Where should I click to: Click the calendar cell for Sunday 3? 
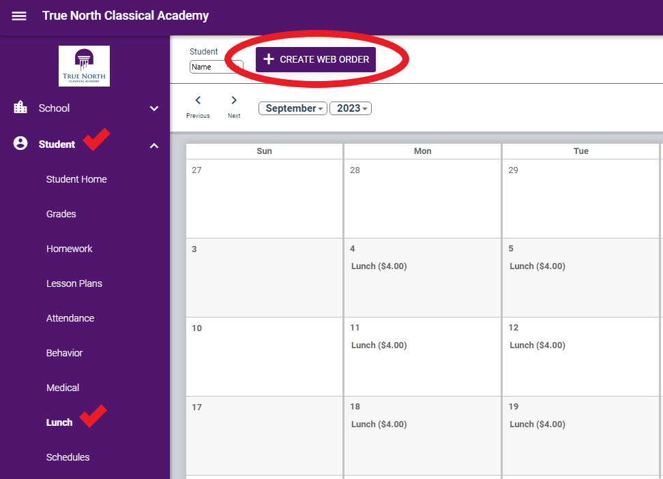tap(264, 277)
